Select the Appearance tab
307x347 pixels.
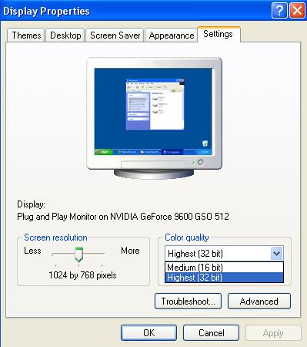click(x=171, y=35)
